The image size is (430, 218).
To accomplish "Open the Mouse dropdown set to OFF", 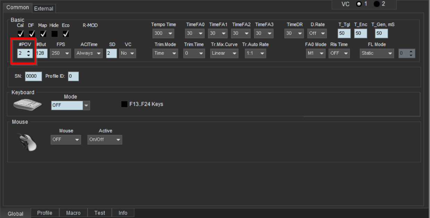I will pyautogui.click(x=66, y=140).
